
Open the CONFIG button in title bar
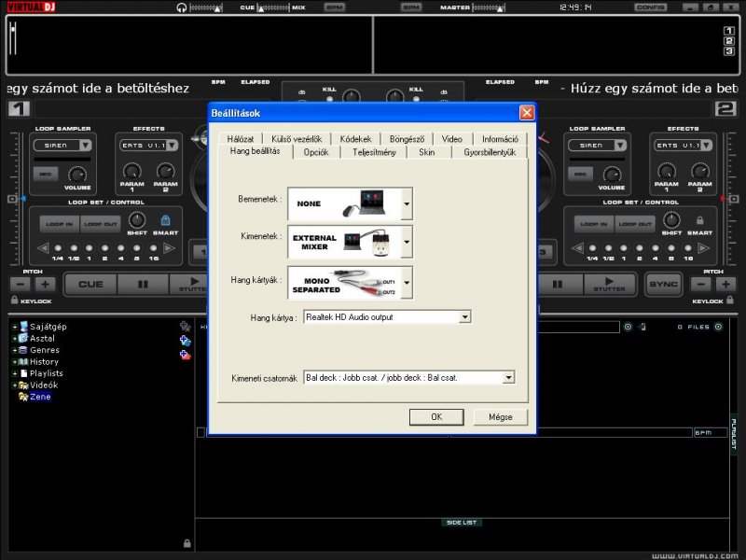(650, 7)
